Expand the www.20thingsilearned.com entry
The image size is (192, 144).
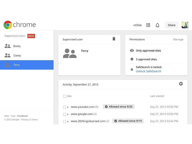68,122
